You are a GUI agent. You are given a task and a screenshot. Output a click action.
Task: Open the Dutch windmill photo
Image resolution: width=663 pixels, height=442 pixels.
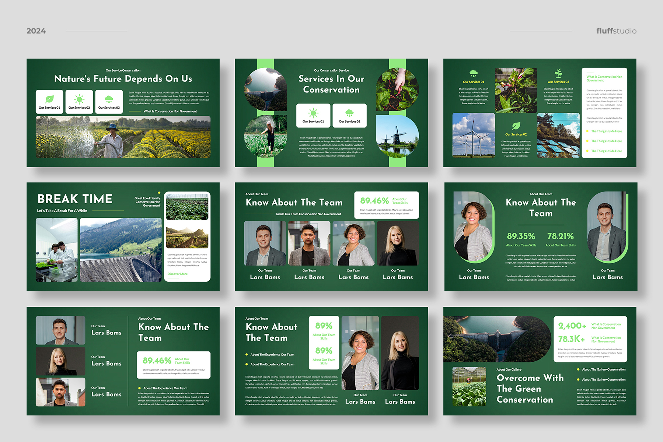397,136
